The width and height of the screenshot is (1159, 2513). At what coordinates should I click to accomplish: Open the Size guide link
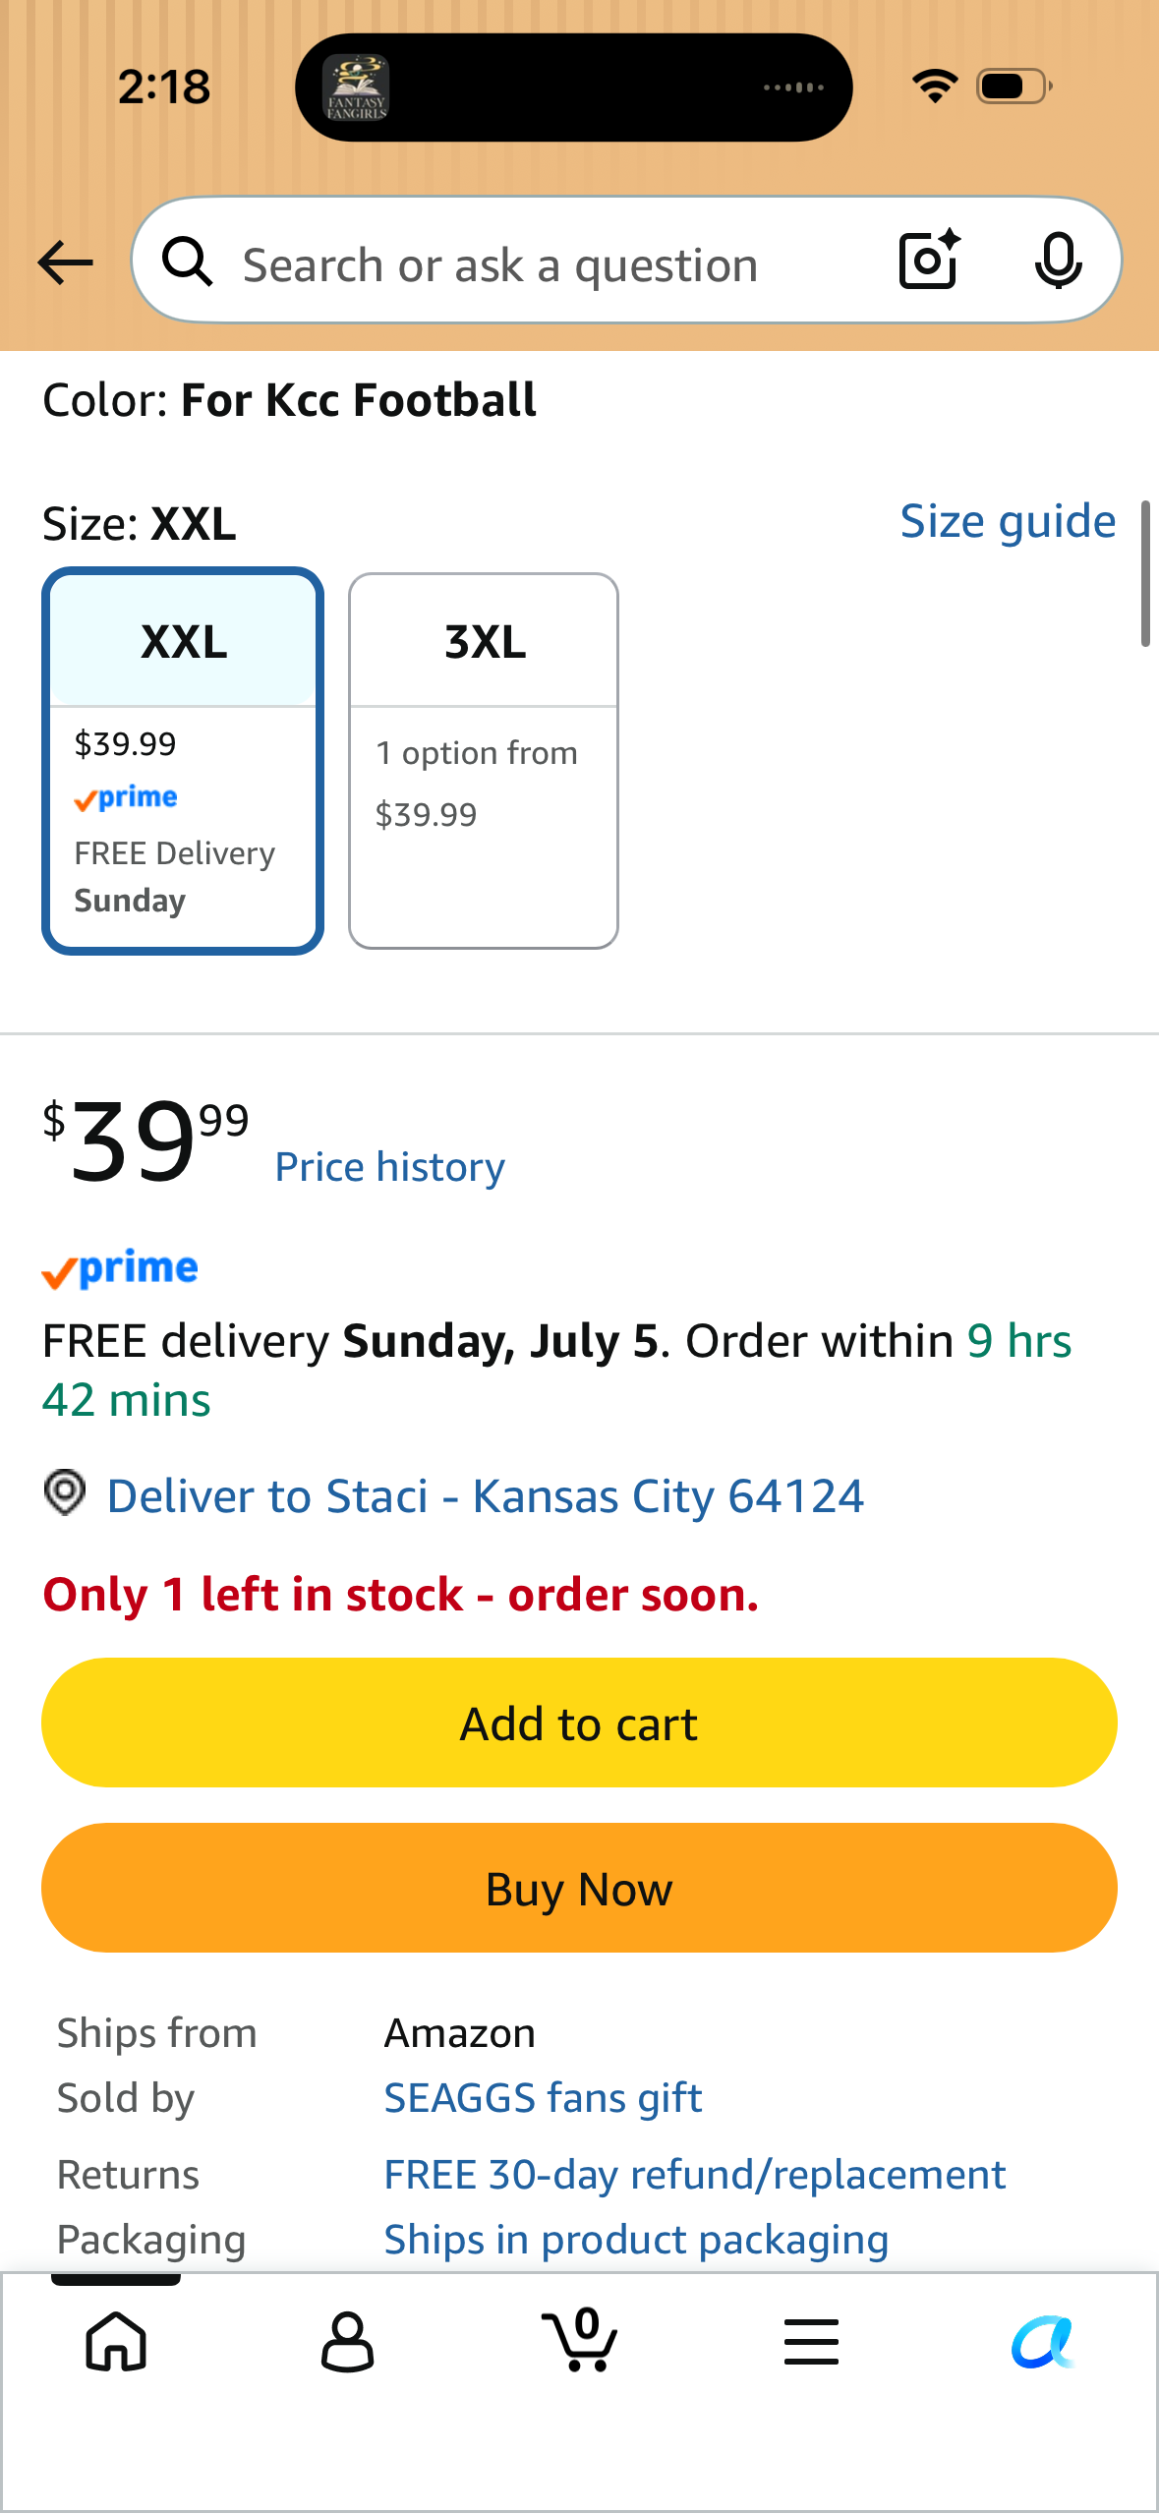[1008, 521]
